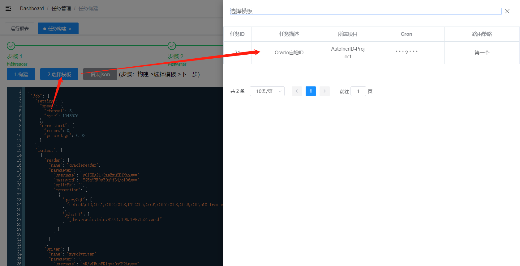This screenshot has height=266, width=520.
Task: Click the oraclereader name line in JSON
Action: click(75, 165)
